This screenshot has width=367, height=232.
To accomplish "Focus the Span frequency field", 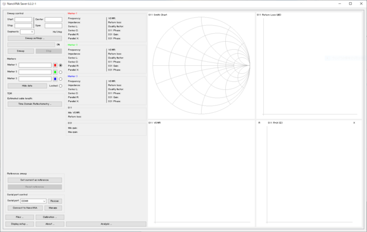I will point(53,26).
